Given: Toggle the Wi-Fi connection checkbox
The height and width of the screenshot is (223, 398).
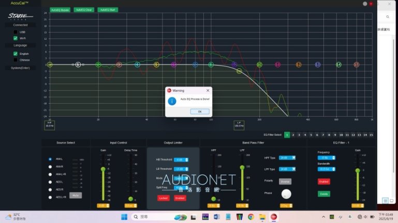Looking at the screenshot, I should coord(16,38).
